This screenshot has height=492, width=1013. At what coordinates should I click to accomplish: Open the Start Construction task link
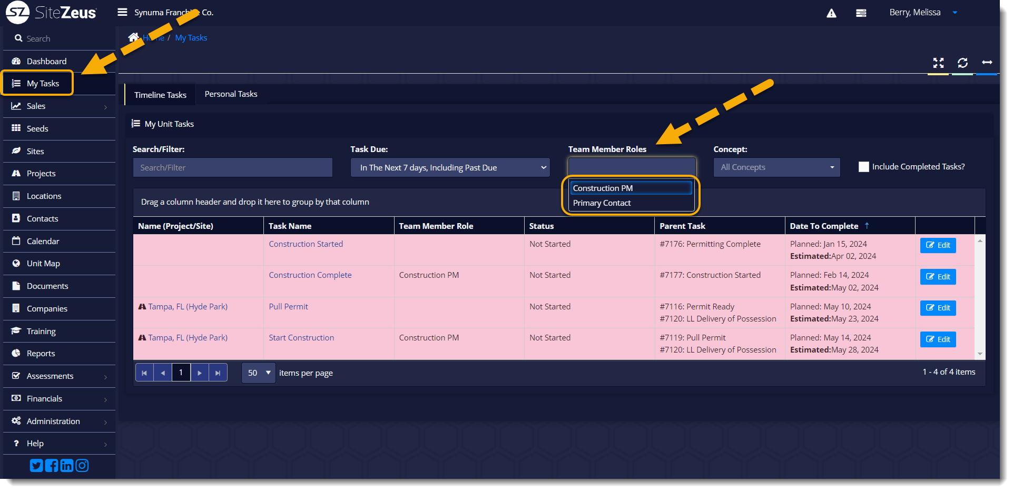click(301, 338)
